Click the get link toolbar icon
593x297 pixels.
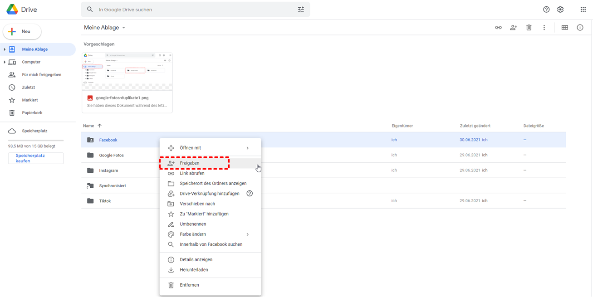click(498, 28)
